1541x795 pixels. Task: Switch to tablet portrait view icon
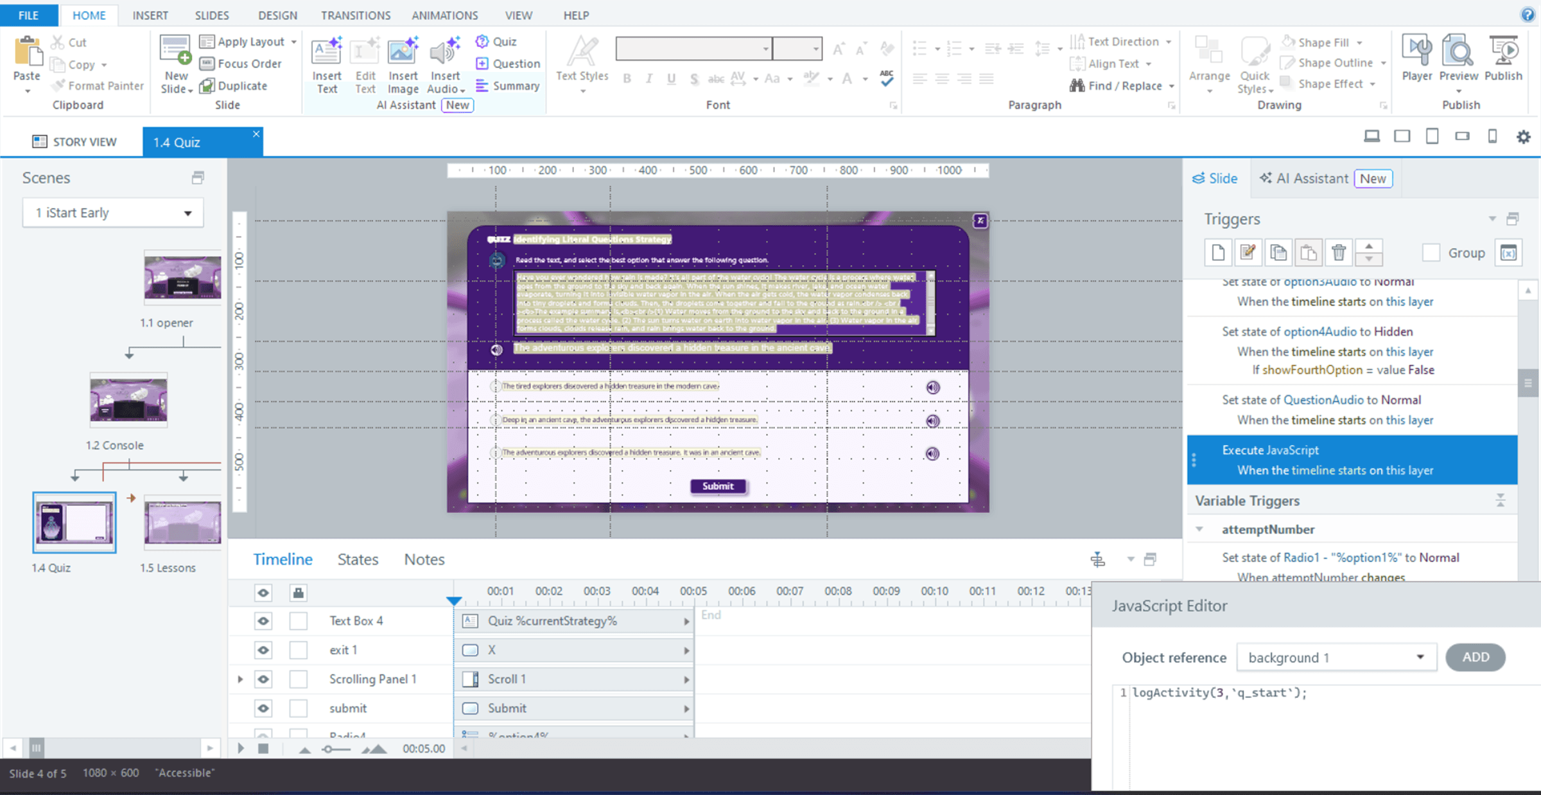click(x=1432, y=136)
